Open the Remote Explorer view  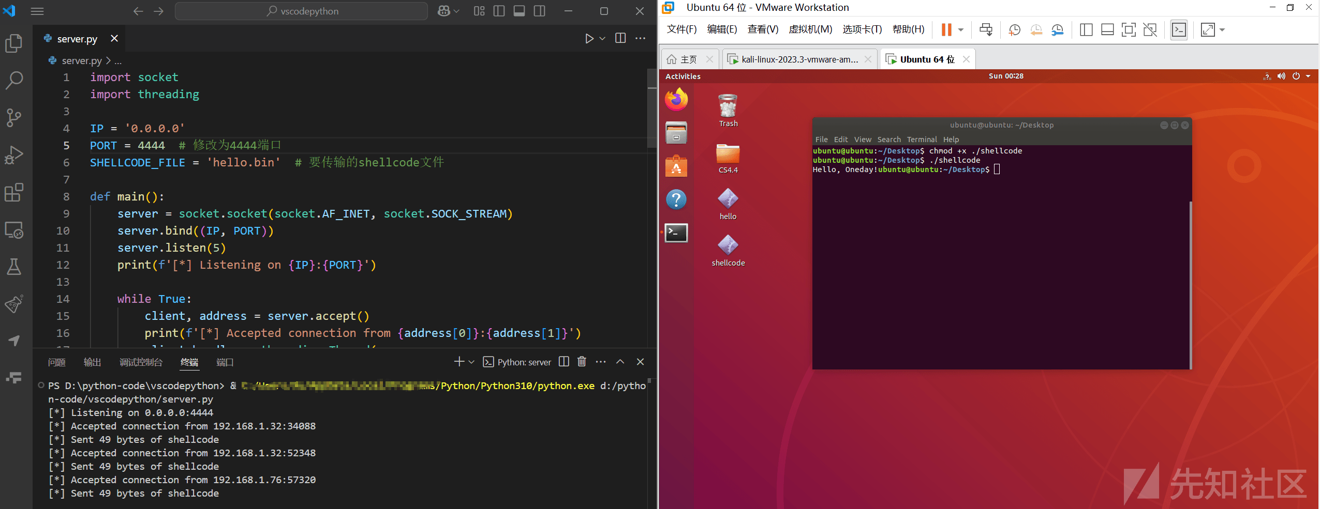14,230
